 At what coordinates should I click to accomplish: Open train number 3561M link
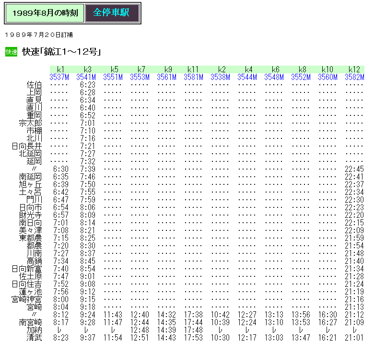click(x=166, y=77)
